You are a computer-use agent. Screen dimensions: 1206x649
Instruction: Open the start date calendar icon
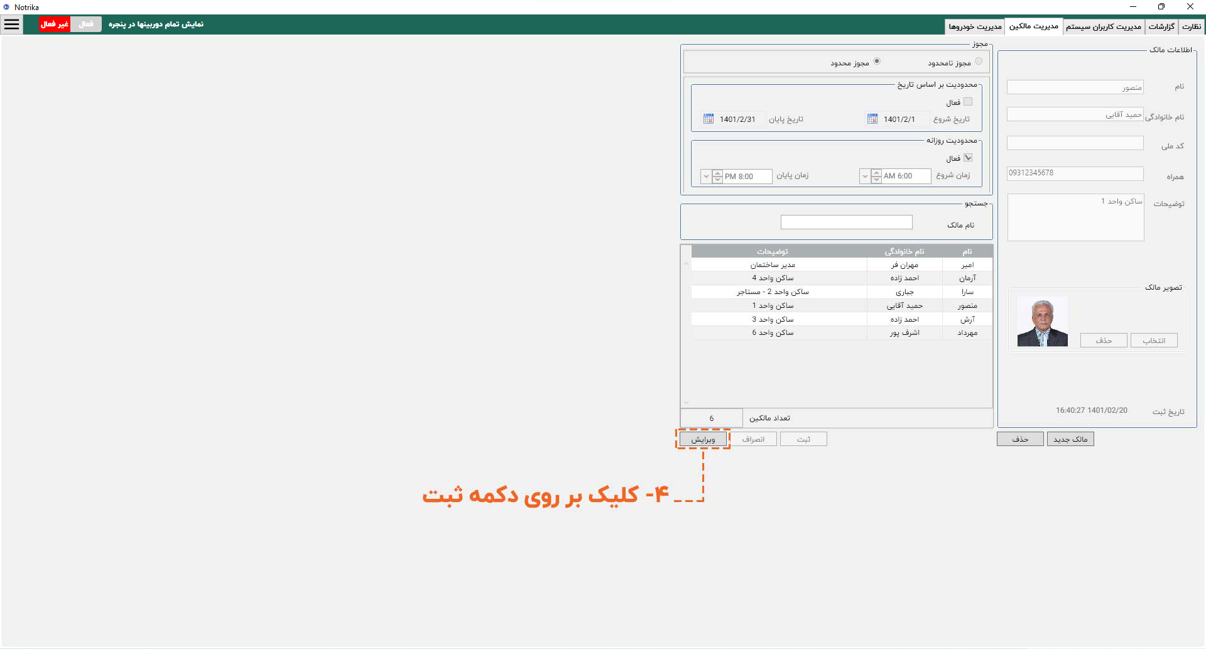[872, 119]
